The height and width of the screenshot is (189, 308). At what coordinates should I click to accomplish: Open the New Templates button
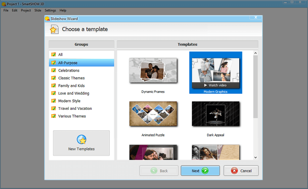(81, 143)
